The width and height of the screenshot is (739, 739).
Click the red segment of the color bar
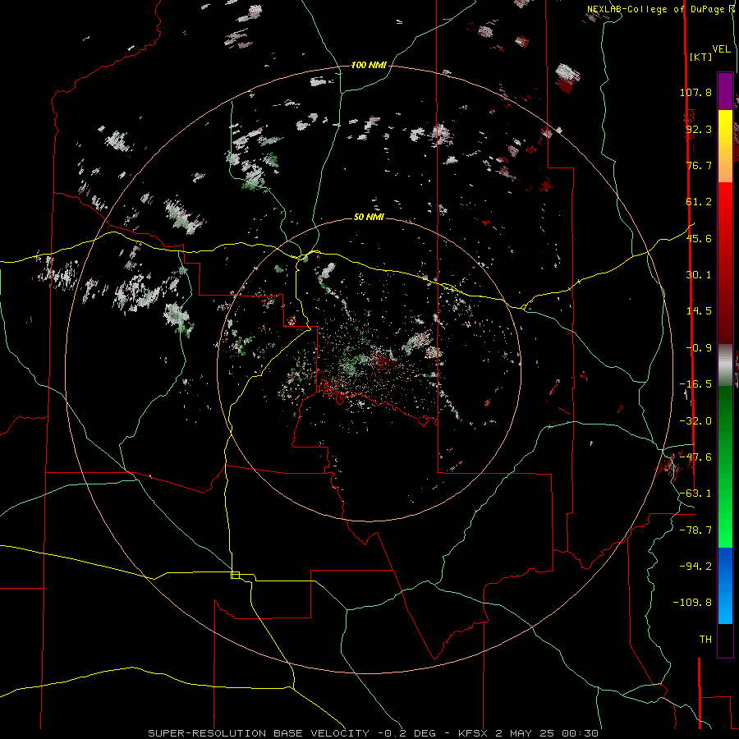725,263
